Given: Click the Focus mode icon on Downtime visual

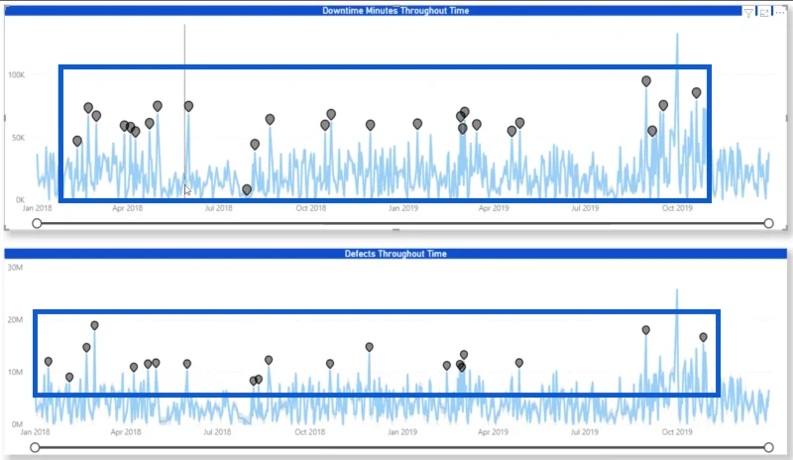Looking at the screenshot, I should (764, 13).
